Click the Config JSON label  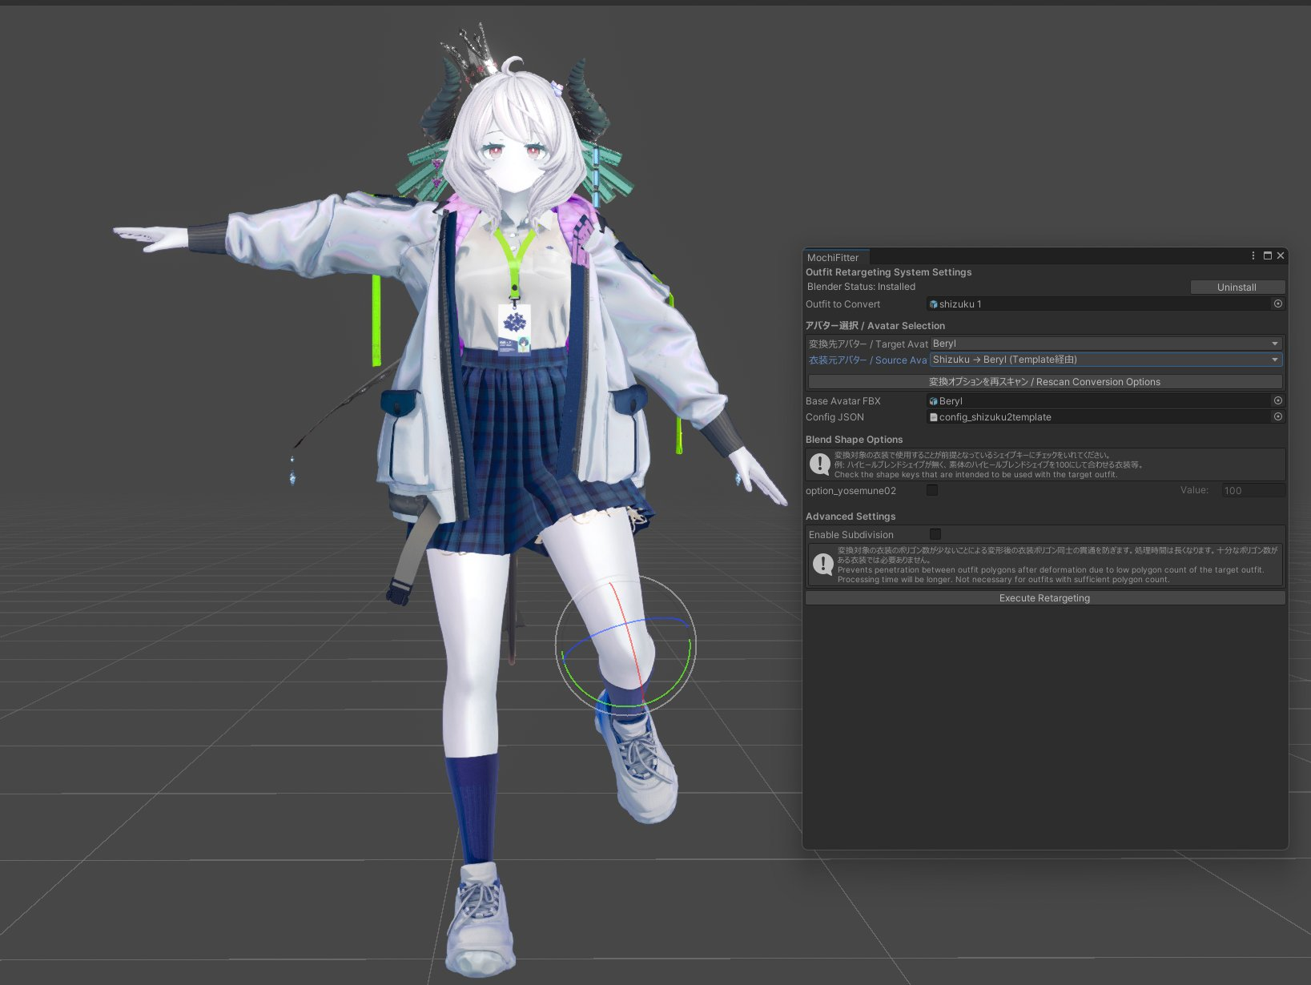click(x=834, y=417)
